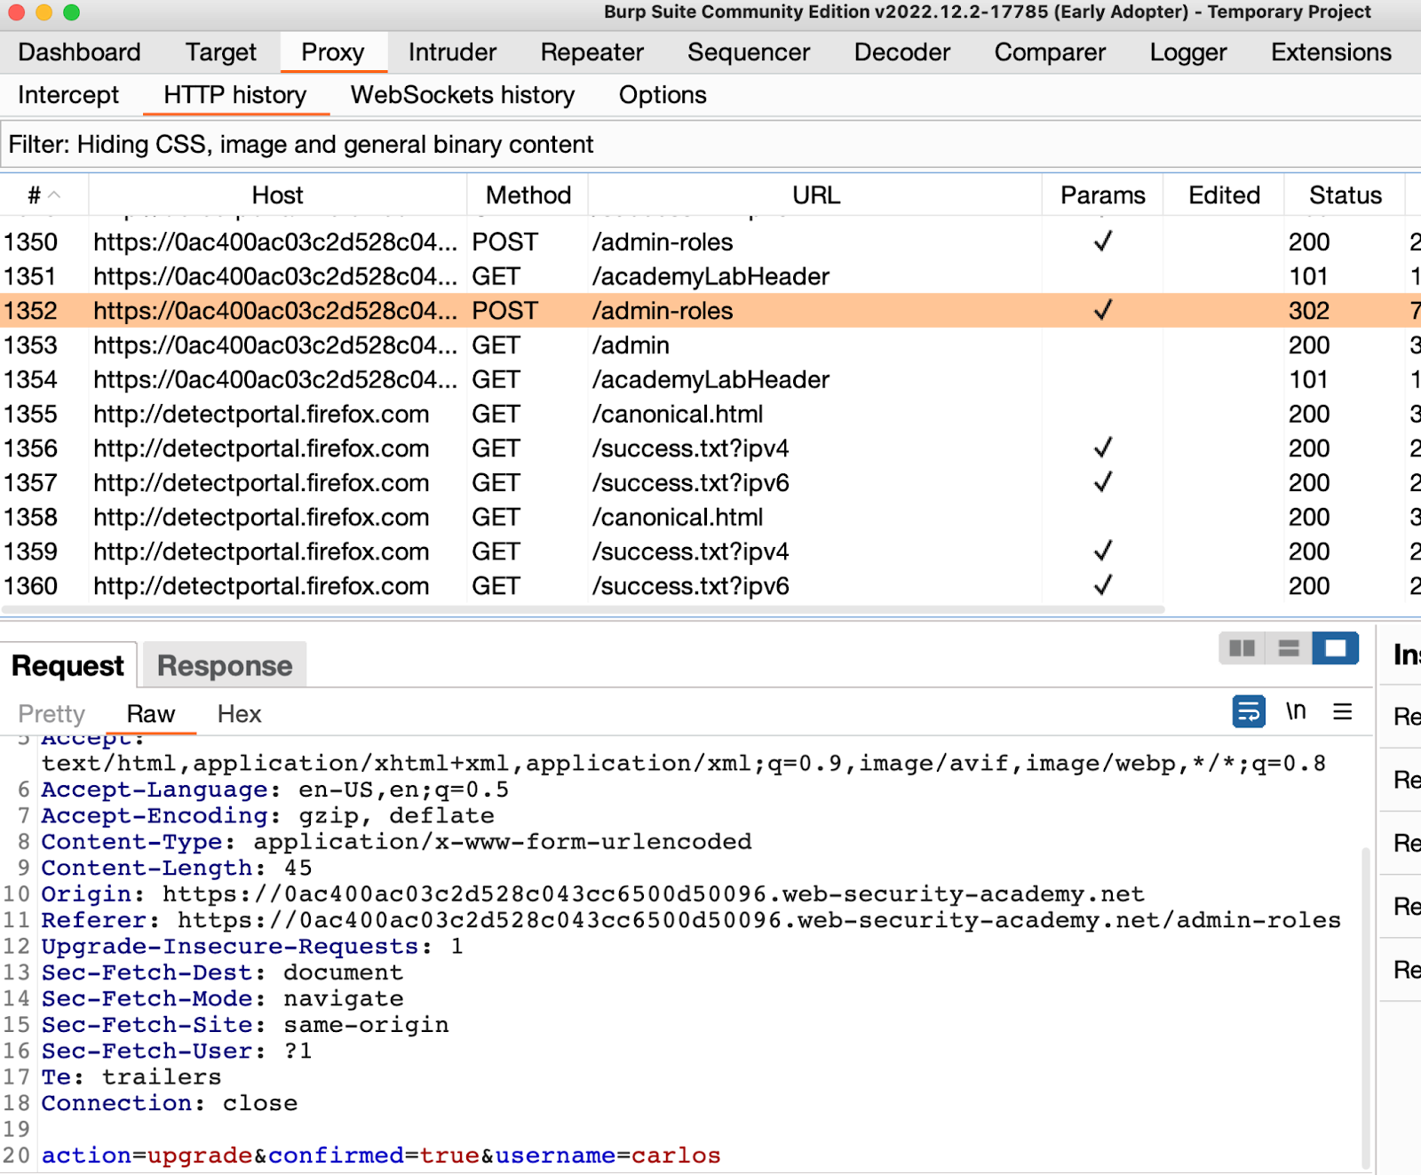Select row 1360 /success.txt?ipv6
The height and width of the screenshot is (1175, 1421).
(x=710, y=586)
